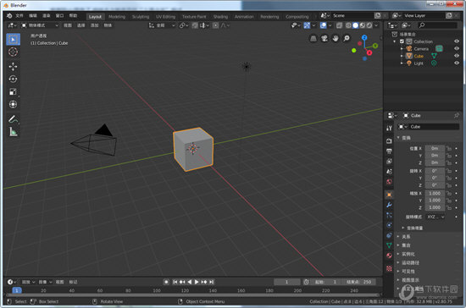This screenshot has height=308, width=466.
Task: Open the editor type dropdown in viewport header
Action: pyautogui.click(x=12, y=25)
